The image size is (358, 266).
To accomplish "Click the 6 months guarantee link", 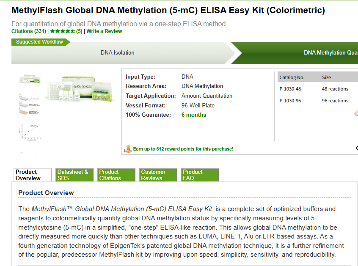I will click(194, 115).
